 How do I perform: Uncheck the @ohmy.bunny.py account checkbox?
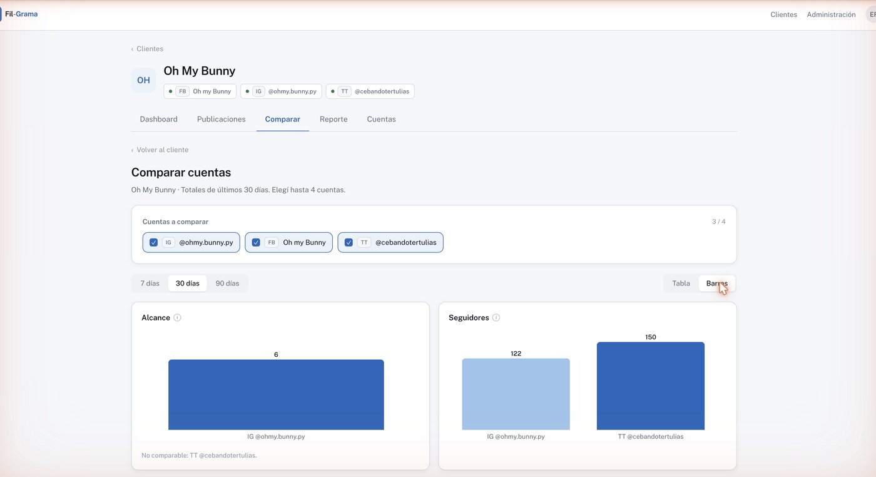[x=153, y=242]
